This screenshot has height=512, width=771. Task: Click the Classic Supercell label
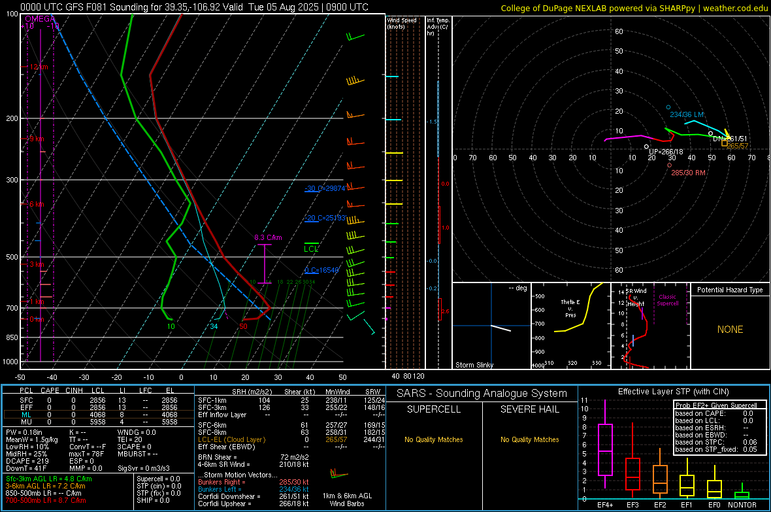pyautogui.click(x=667, y=300)
